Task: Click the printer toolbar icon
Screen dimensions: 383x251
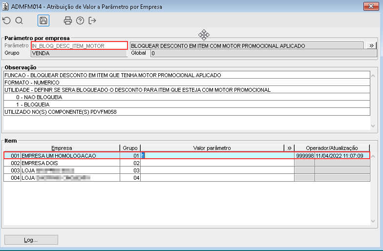Action: [67, 21]
